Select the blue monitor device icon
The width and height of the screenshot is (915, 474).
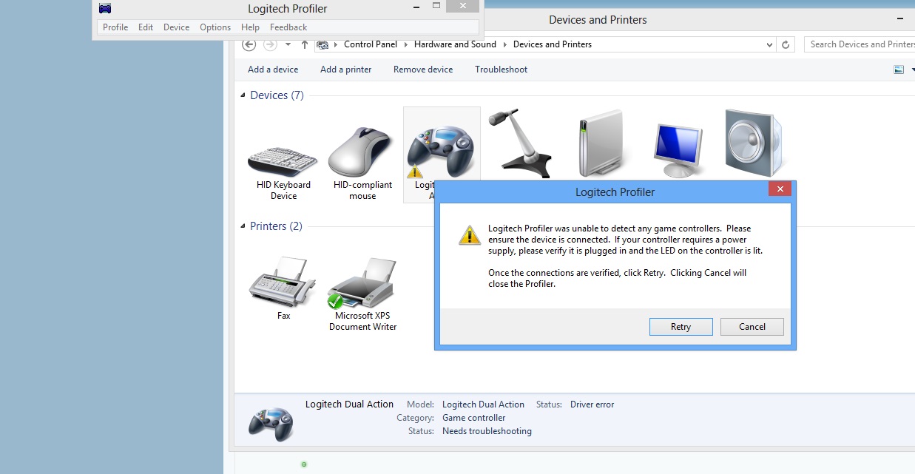tap(678, 149)
